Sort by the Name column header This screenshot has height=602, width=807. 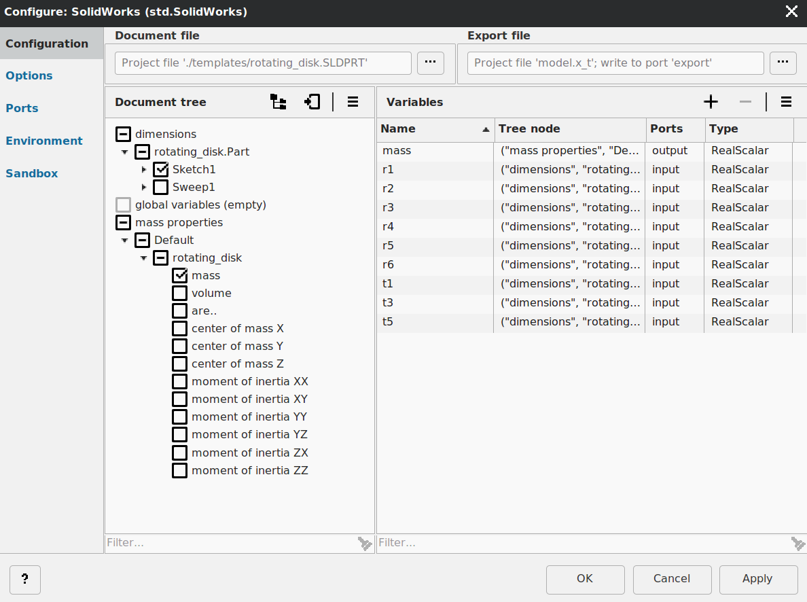tap(435, 129)
